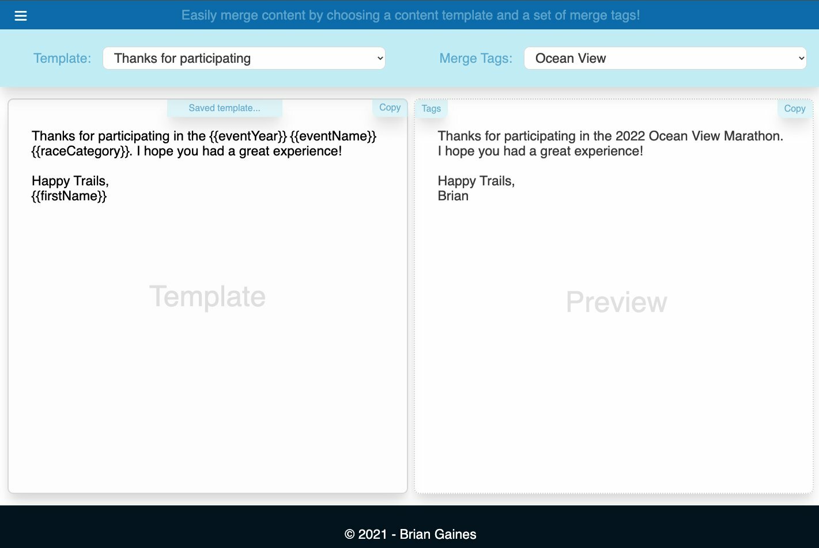Image resolution: width=819 pixels, height=548 pixels.
Task: Click Copy button on the Template panel
Action: point(390,108)
